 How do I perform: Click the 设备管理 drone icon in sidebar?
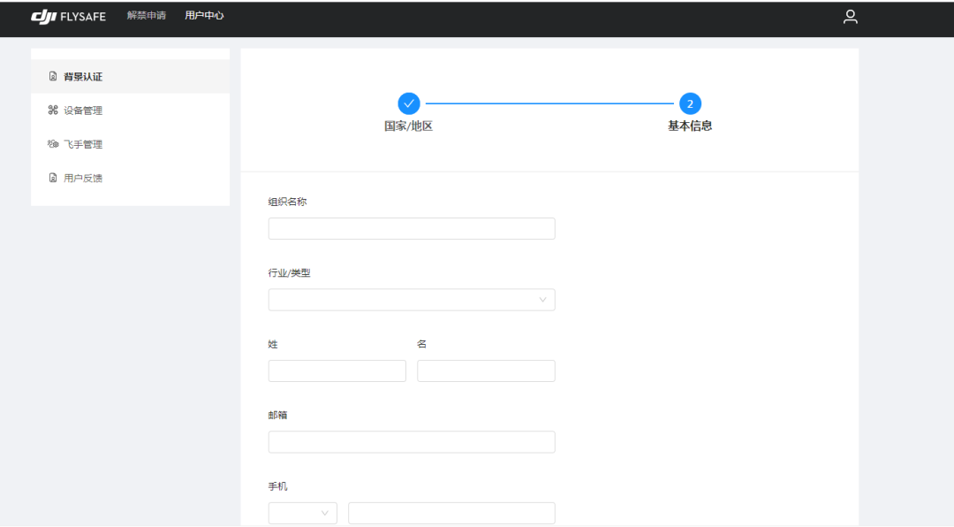(x=53, y=111)
